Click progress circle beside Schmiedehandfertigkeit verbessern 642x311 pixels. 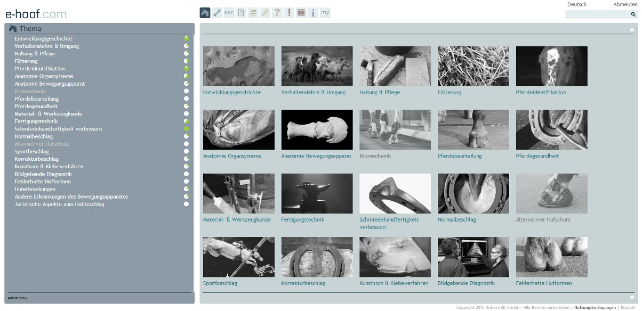[187, 129]
